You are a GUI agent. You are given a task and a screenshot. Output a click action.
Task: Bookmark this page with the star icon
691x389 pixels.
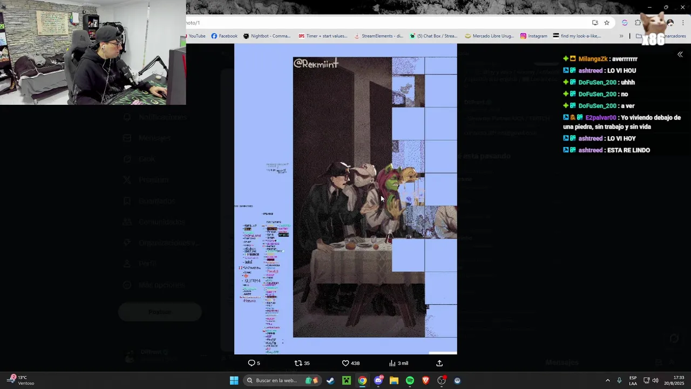pos(607,23)
